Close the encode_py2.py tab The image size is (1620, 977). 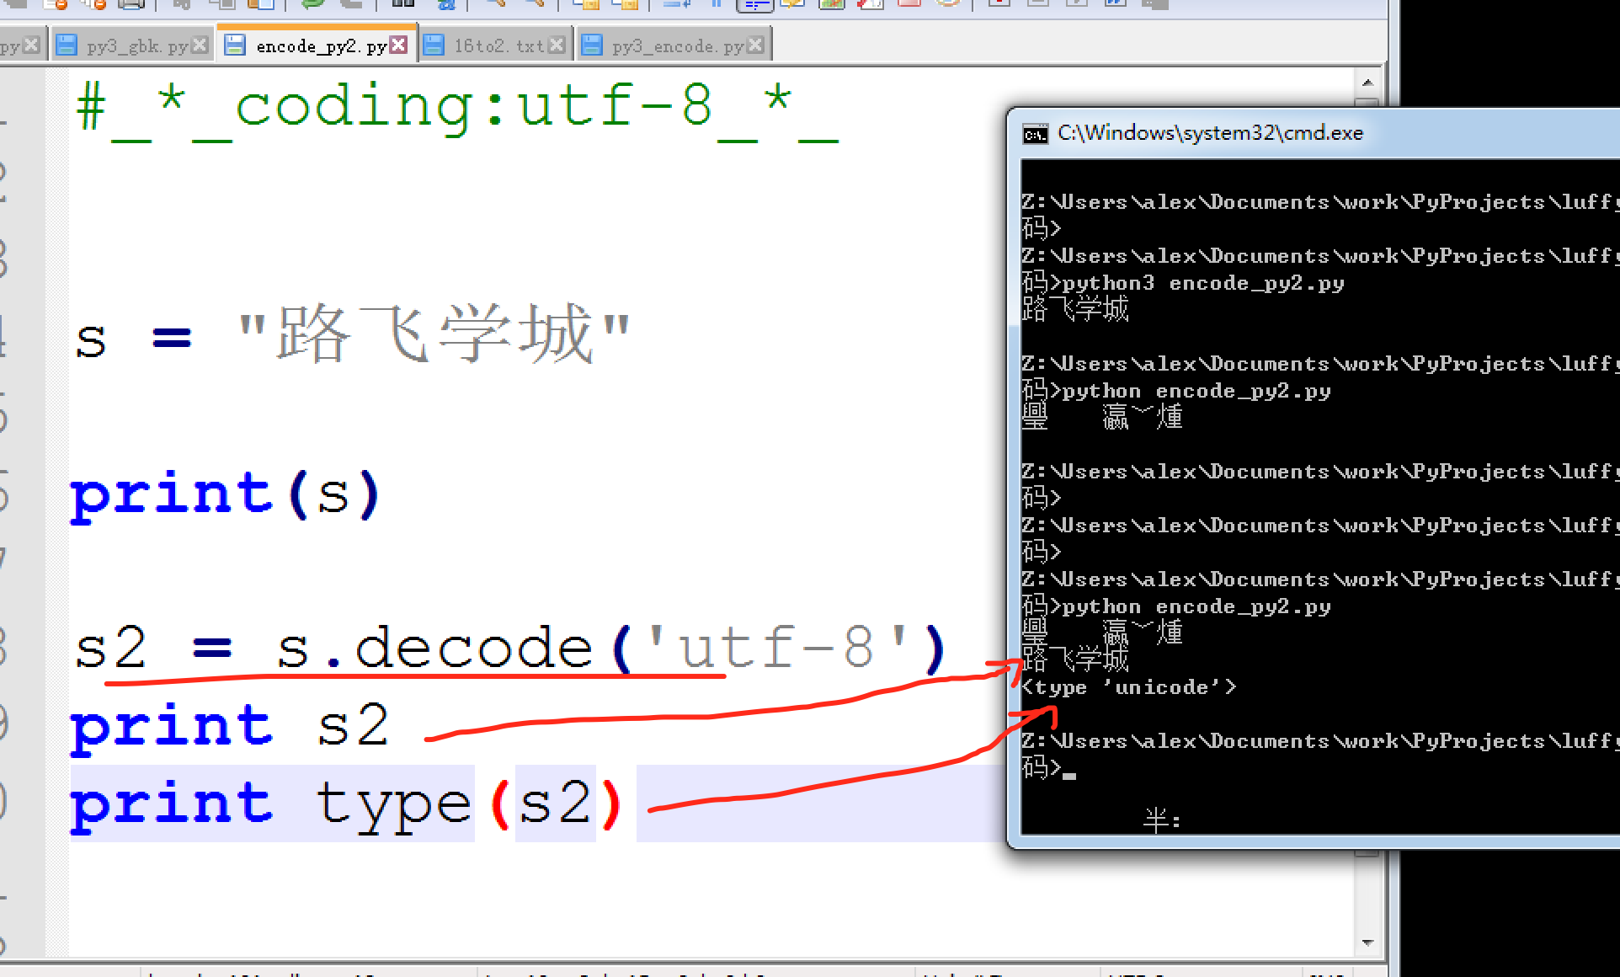pyautogui.click(x=398, y=45)
